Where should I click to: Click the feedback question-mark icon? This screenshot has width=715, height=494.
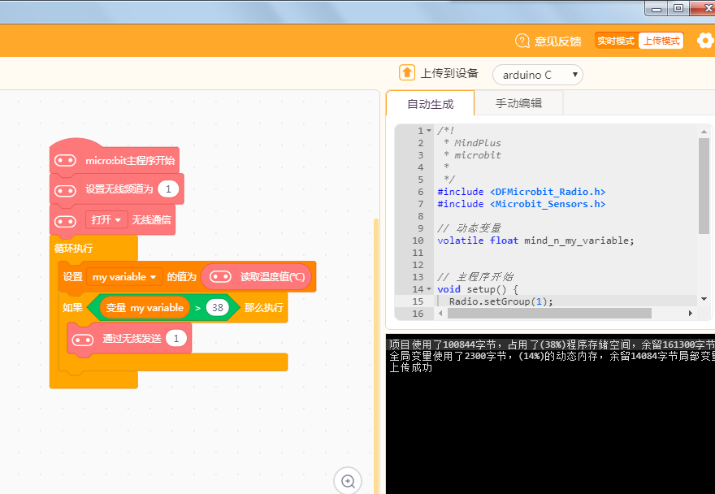522,41
